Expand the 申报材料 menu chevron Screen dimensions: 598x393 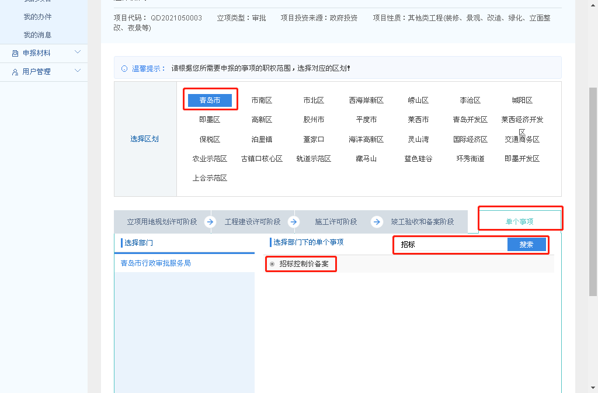(78, 53)
